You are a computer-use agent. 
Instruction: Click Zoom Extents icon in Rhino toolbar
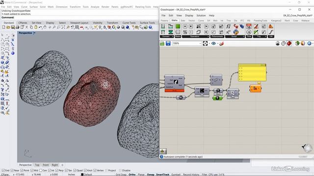pyautogui.click(x=63, y=27)
